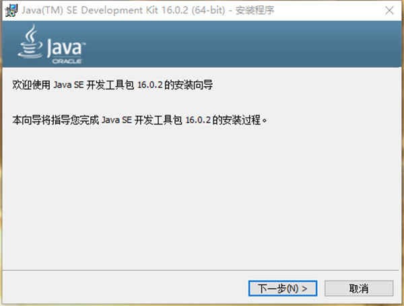Screen dimensions: 404x306
Task: Proceed with 下一步(N) > button
Action: [283, 289]
